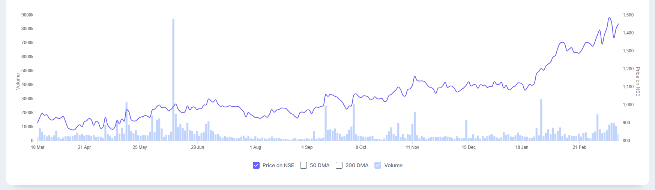
Task: Select the 11 Nov date label
Action: [x=412, y=147]
